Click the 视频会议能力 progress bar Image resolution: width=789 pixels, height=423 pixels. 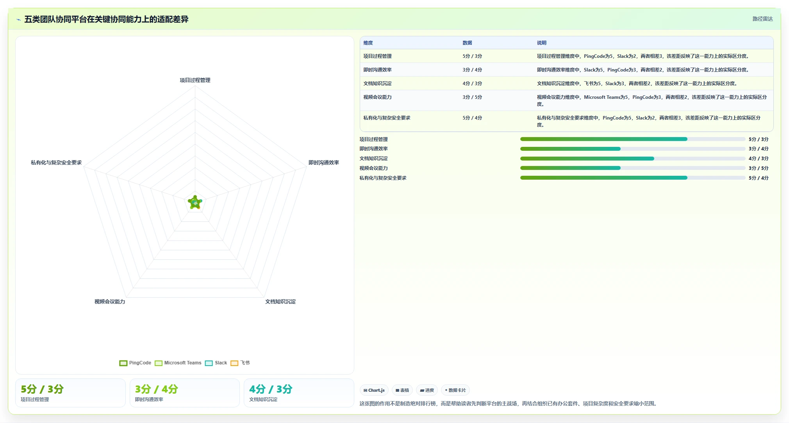pos(633,168)
